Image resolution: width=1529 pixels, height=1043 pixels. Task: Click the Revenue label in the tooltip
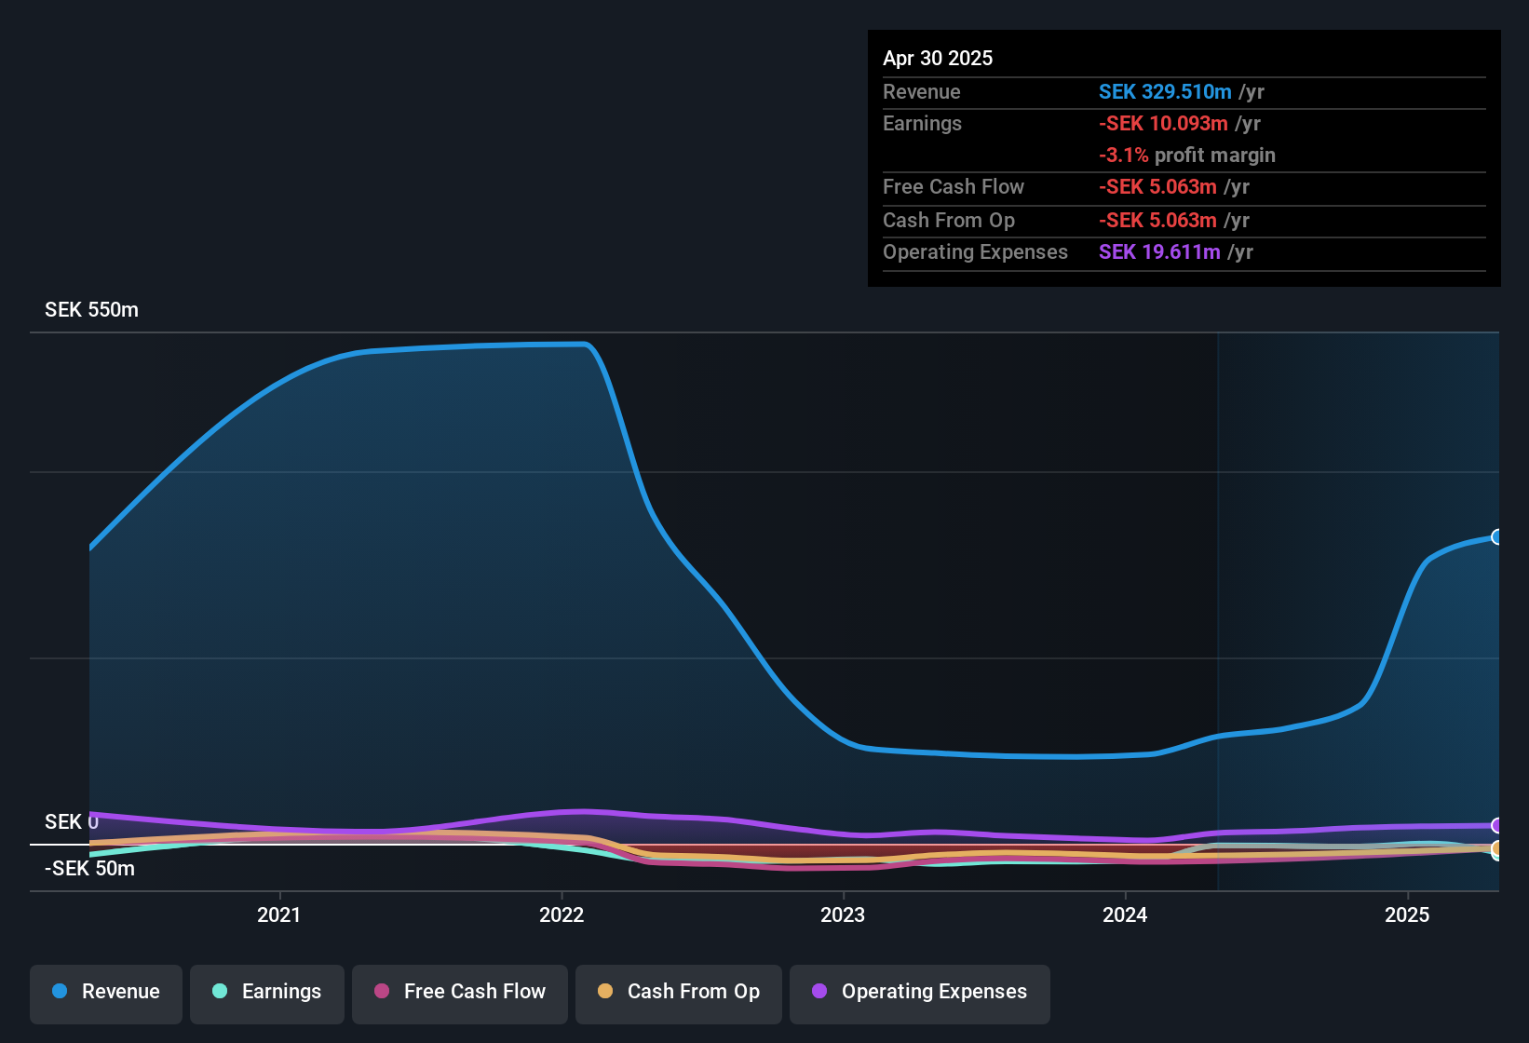pyautogui.click(x=922, y=91)
